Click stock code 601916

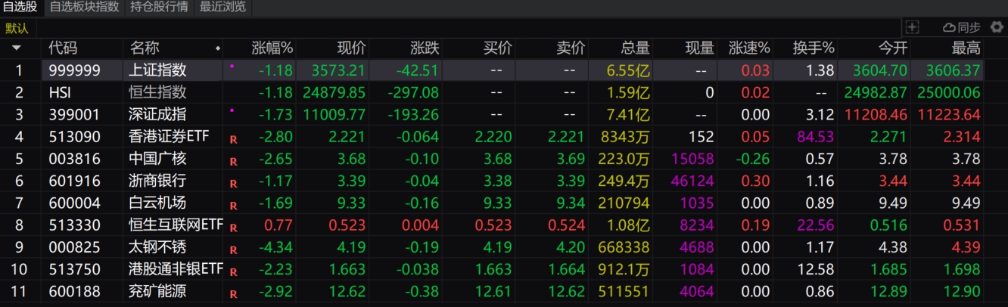coord(74,181)
